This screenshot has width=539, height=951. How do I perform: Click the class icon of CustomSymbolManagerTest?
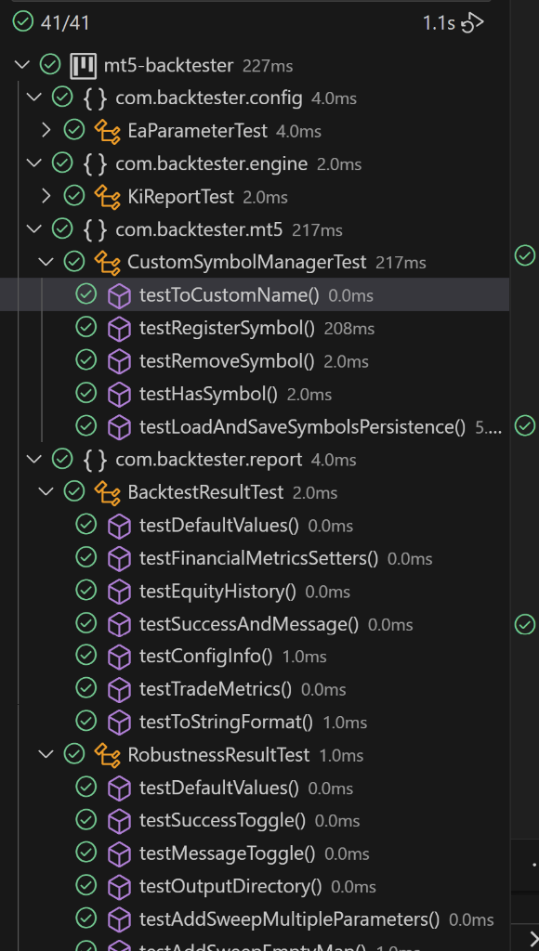107,262
